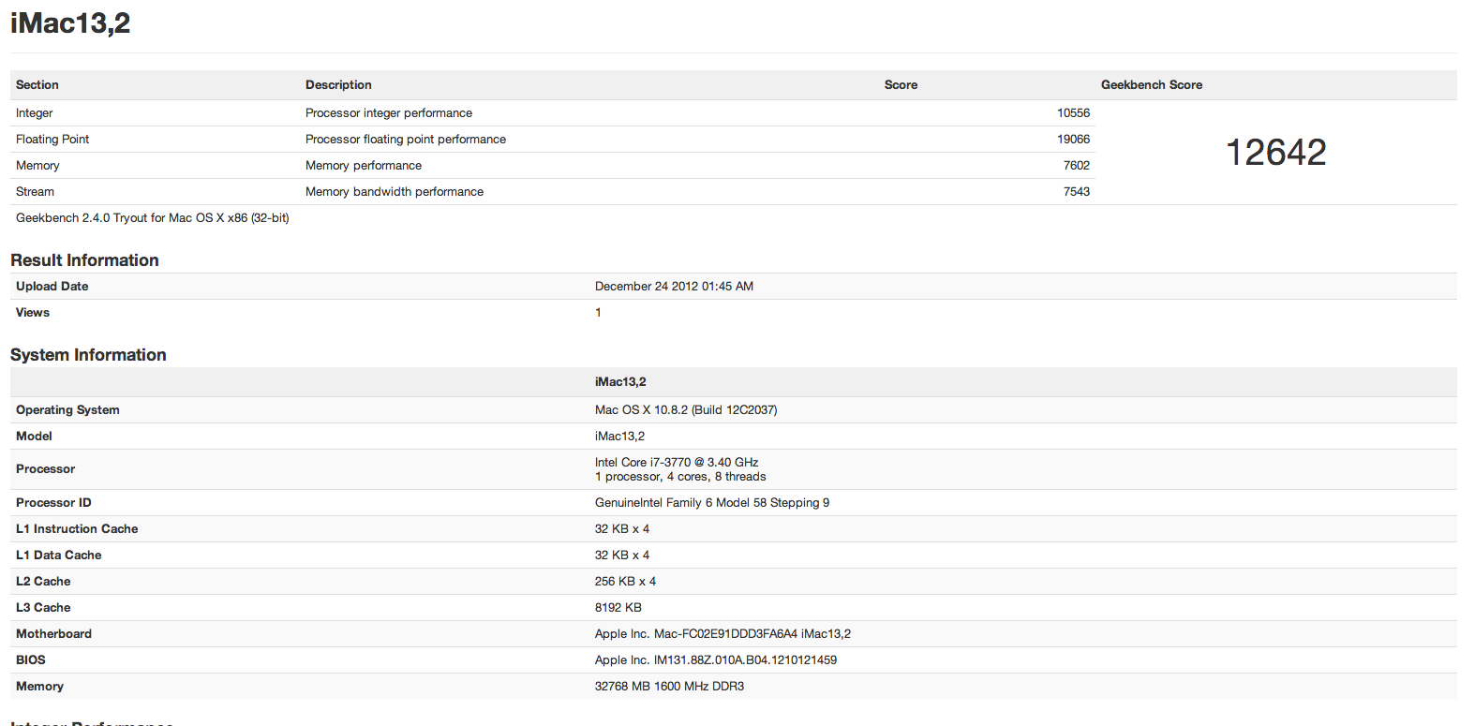Click the Score column header
1475x726 pixels.
pyautogui.click(x=901, y=84)
